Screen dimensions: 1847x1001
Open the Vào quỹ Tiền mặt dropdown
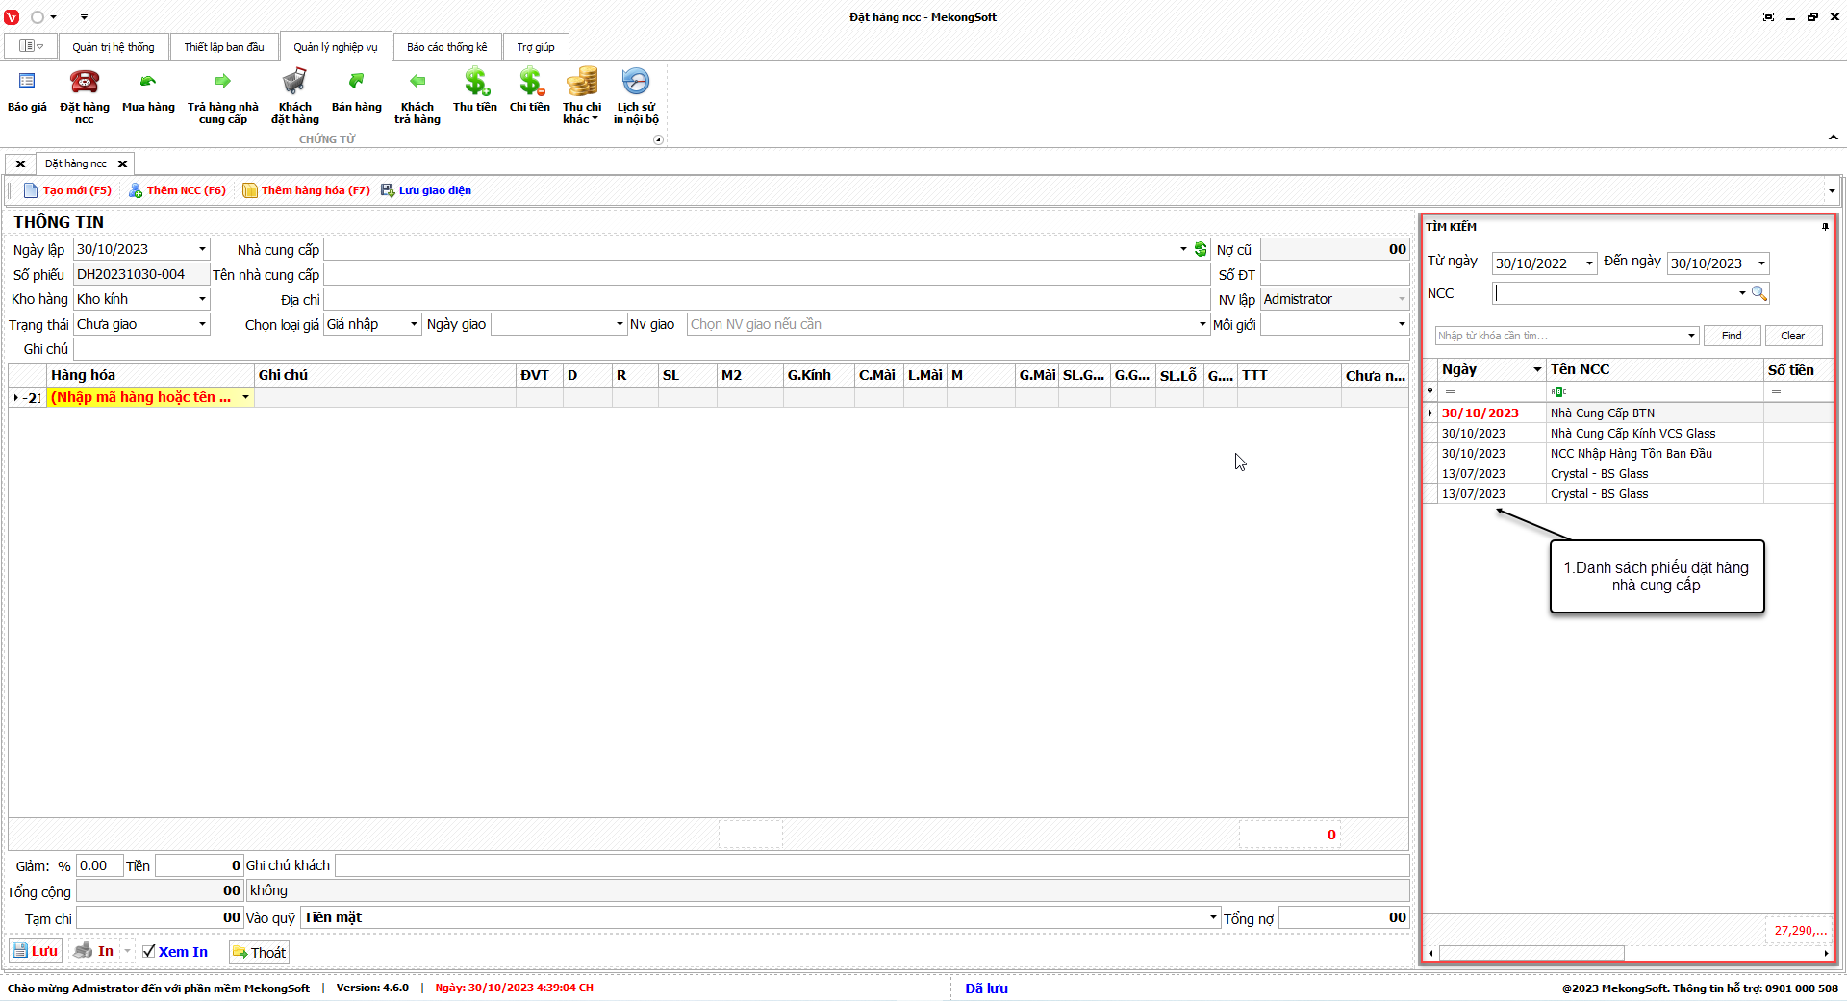[x=1213, y=917]
